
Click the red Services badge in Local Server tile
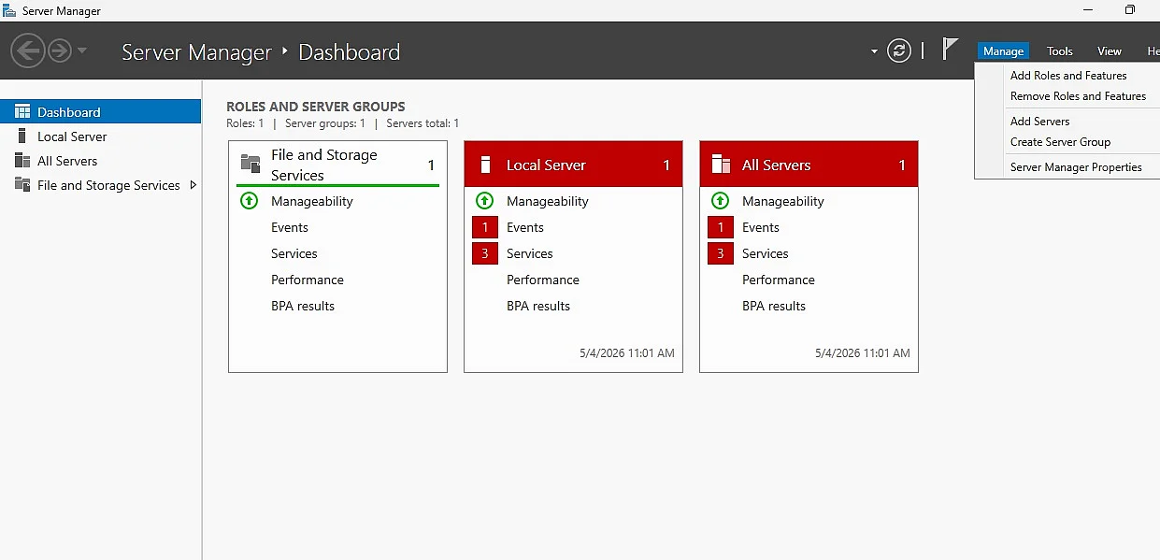click(x=484, y=253)
